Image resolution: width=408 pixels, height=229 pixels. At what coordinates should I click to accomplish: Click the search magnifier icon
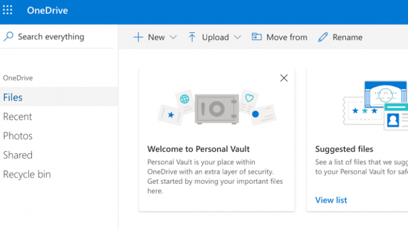pyautogui.click(x=8, y=36)
